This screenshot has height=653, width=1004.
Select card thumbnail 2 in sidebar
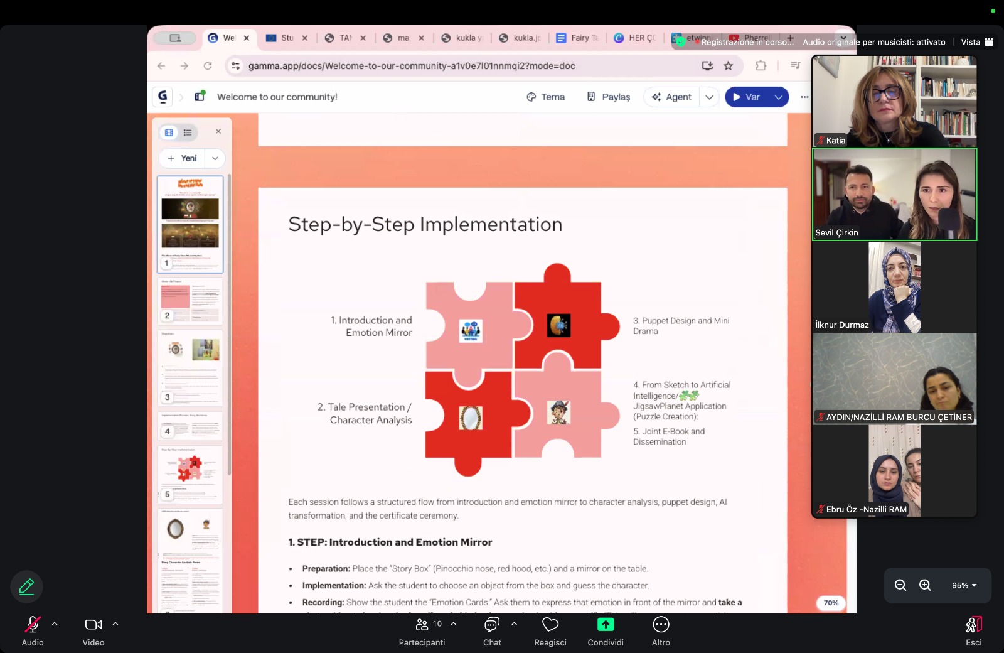190,301
